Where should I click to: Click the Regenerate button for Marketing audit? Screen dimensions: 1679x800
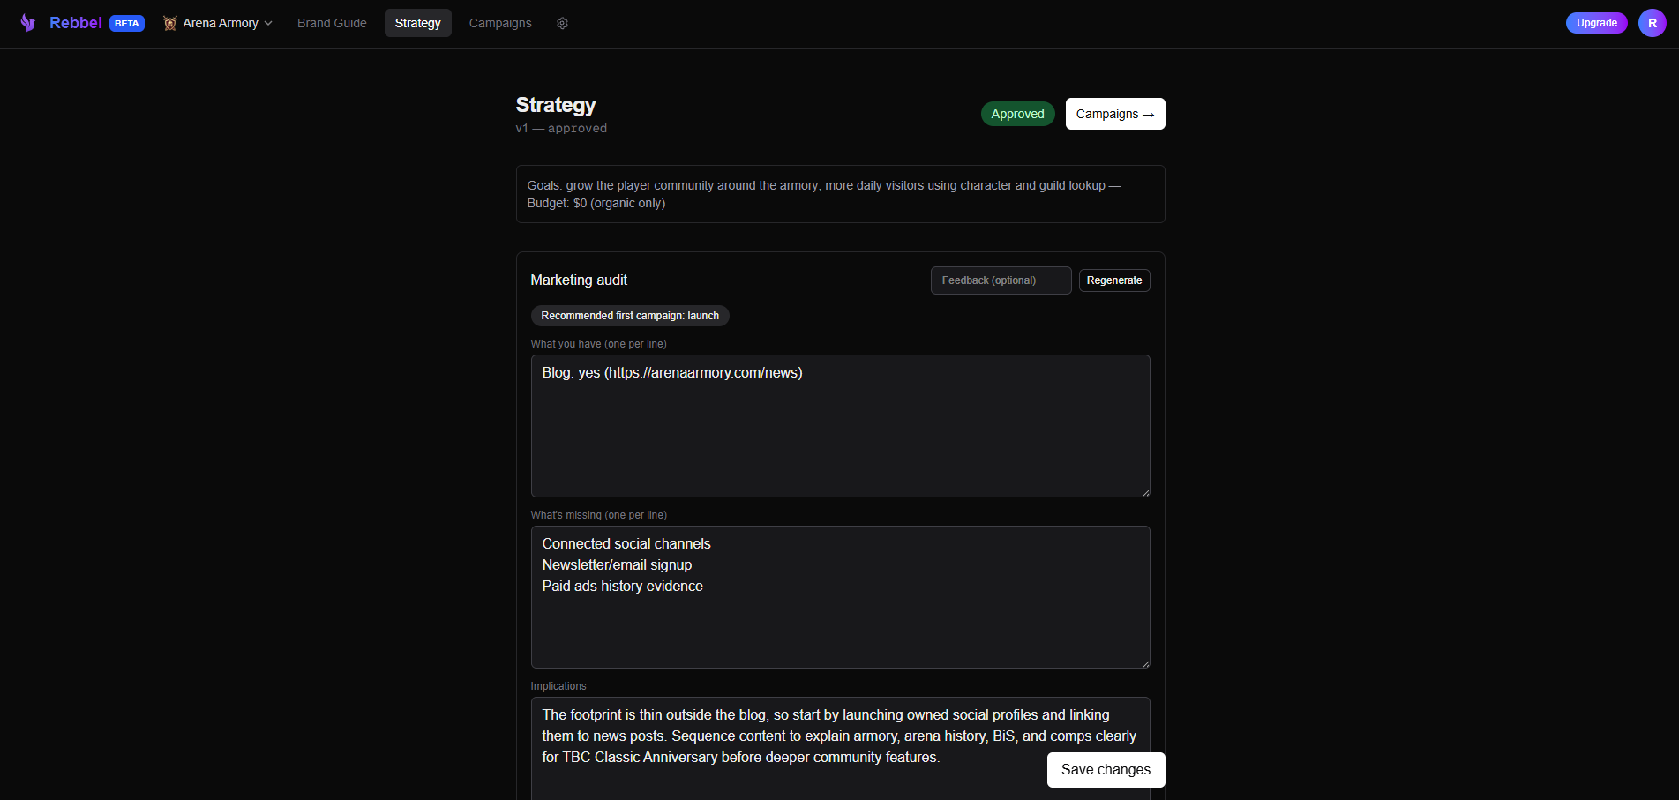(1113, 280)
